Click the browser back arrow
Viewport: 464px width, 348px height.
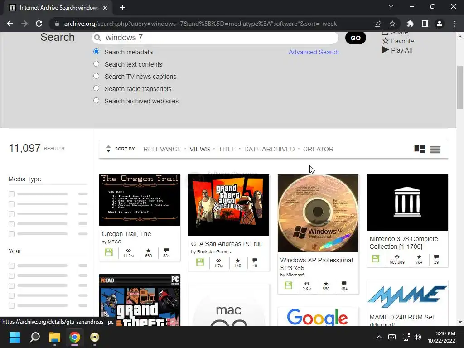[x=10, y=24]
